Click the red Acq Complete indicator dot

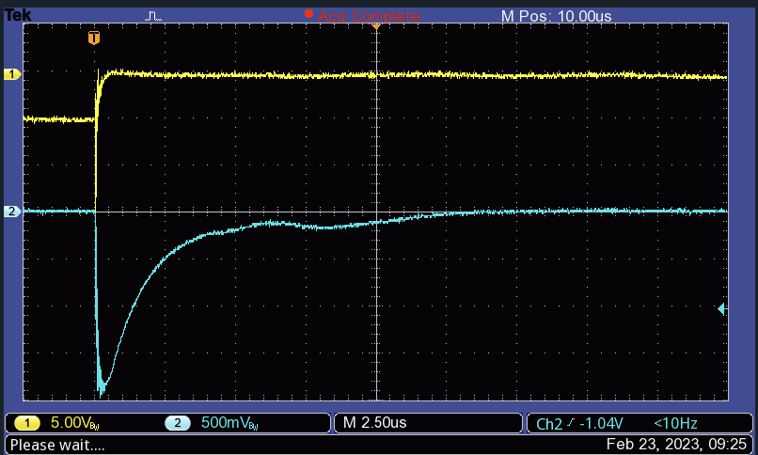coord(308,14)
